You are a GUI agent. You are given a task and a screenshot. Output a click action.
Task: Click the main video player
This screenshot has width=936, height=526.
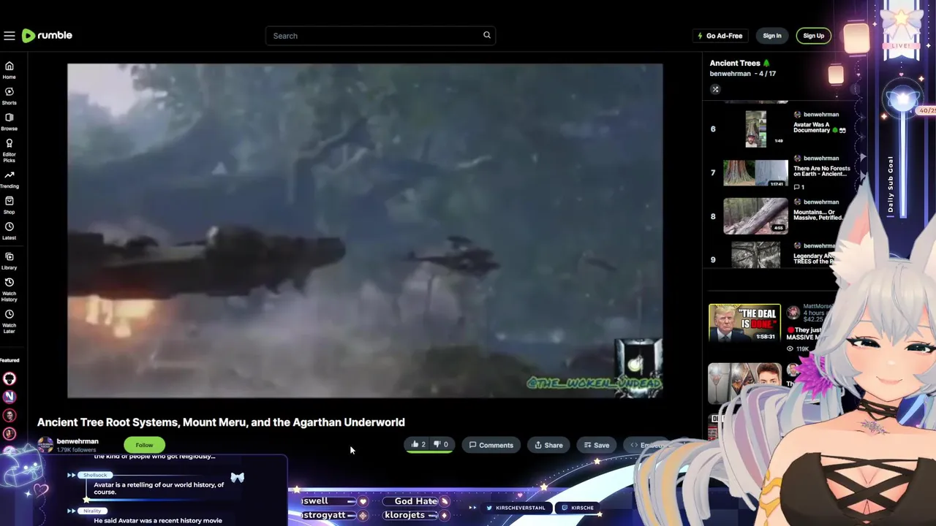[x=365, y=231]
